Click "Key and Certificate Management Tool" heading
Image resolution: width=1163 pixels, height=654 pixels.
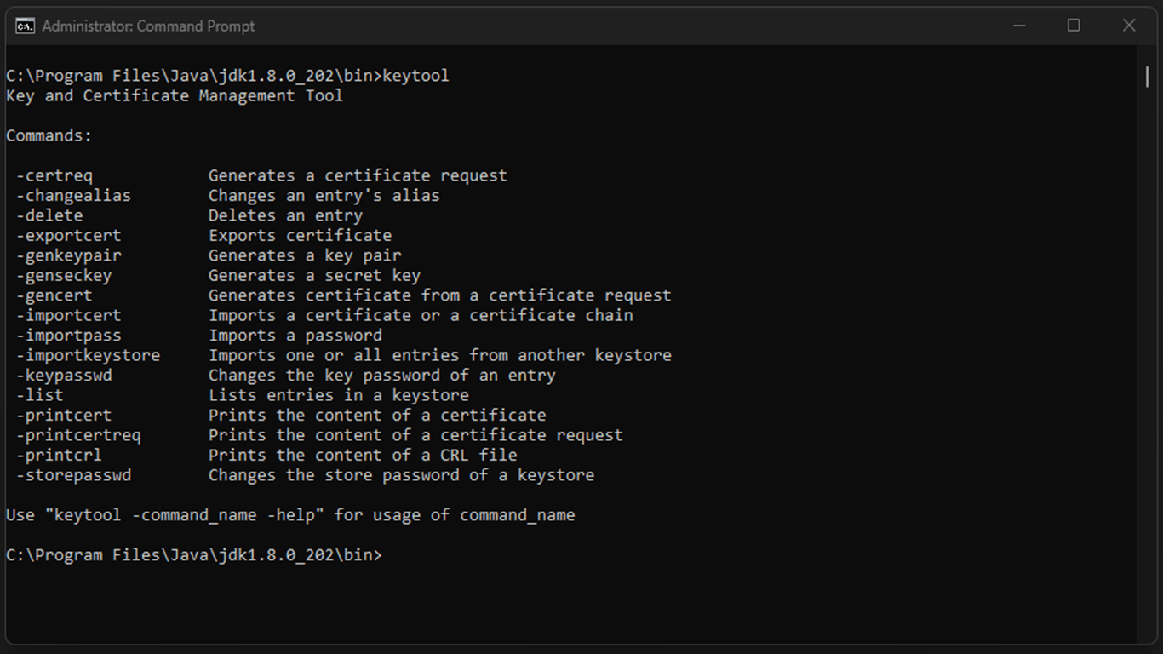(x=175, y=95)
